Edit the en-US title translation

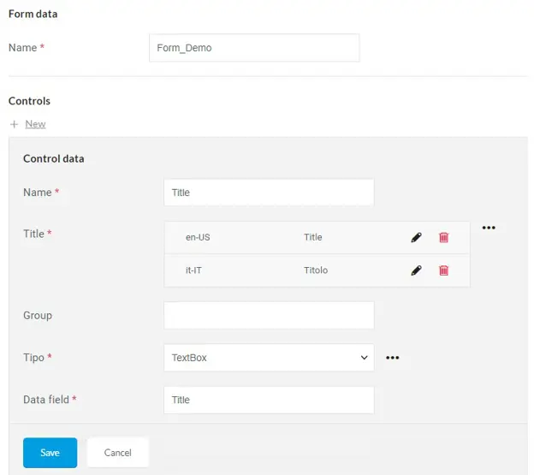click(x=416, y=238)
